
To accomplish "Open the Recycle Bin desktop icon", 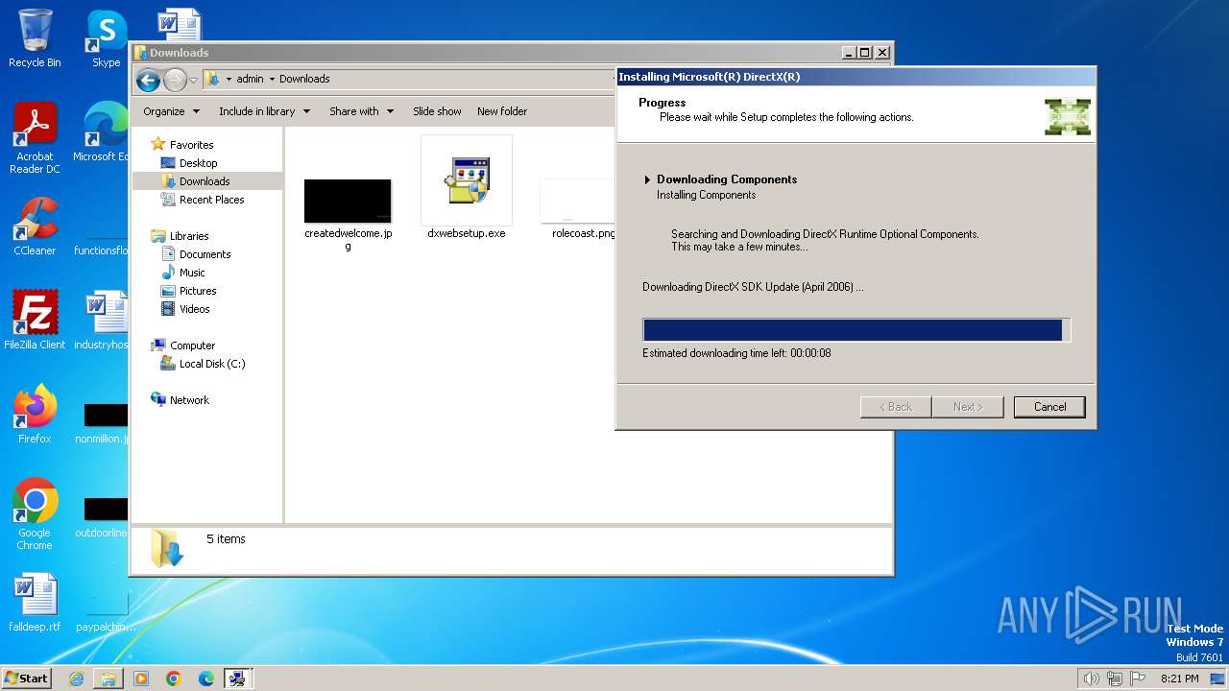I will tap(35, 38).
